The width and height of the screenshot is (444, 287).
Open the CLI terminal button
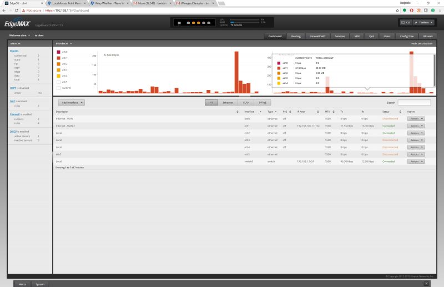[406, 22]
